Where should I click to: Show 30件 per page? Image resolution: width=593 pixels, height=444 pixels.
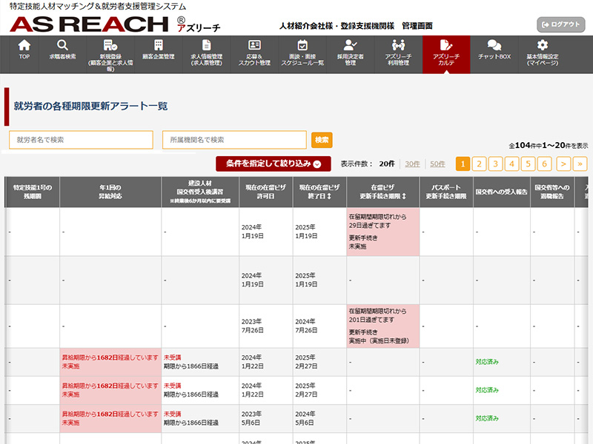(412, 164)
